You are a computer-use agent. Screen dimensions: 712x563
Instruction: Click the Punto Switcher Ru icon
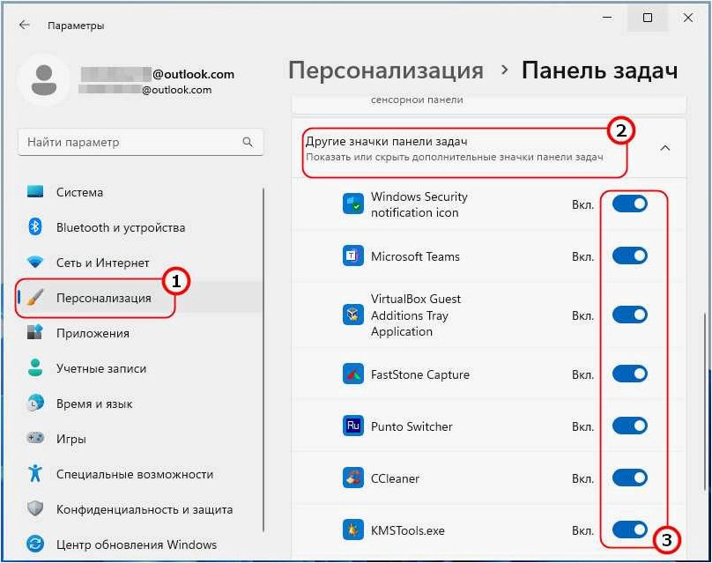[x=352, y=426]
